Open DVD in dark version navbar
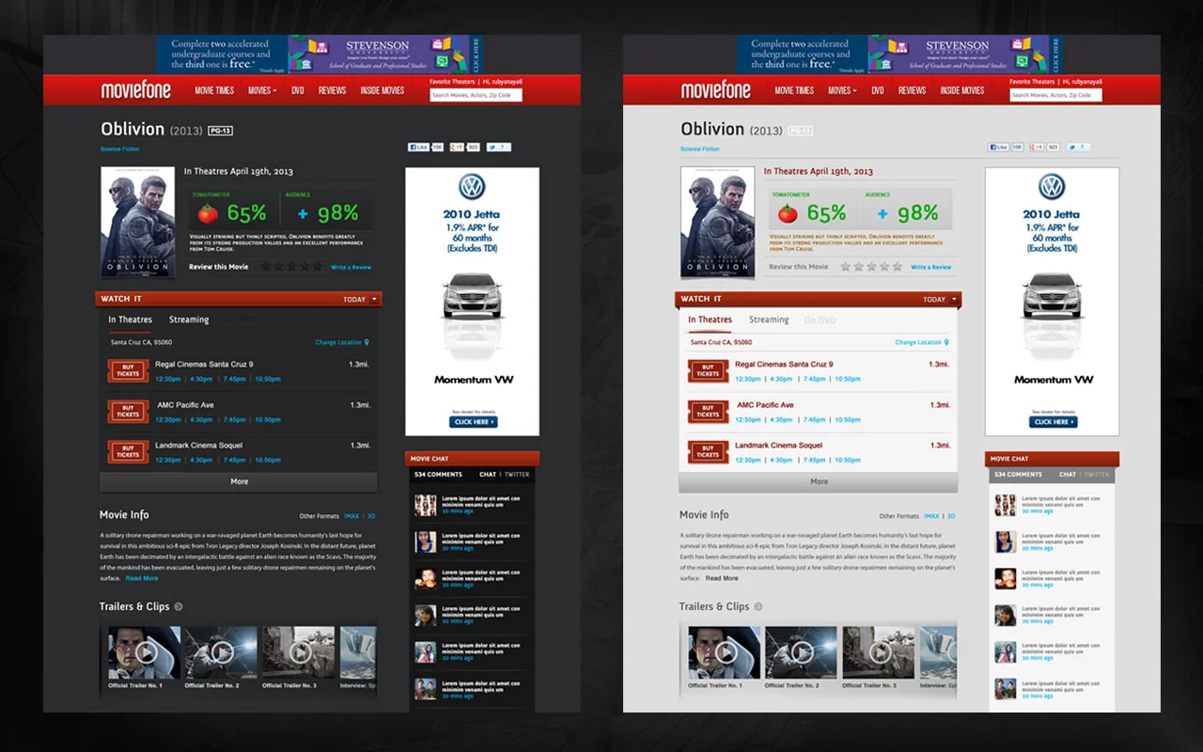This screenshot has width=1203, height=752. (x=298, y=91)
